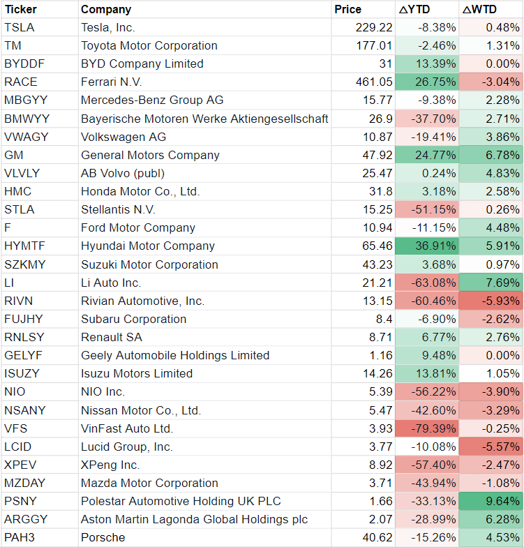Click Hyundai's 36.91% YTD cell
524x547 pixels.
[x=426, y=246]
